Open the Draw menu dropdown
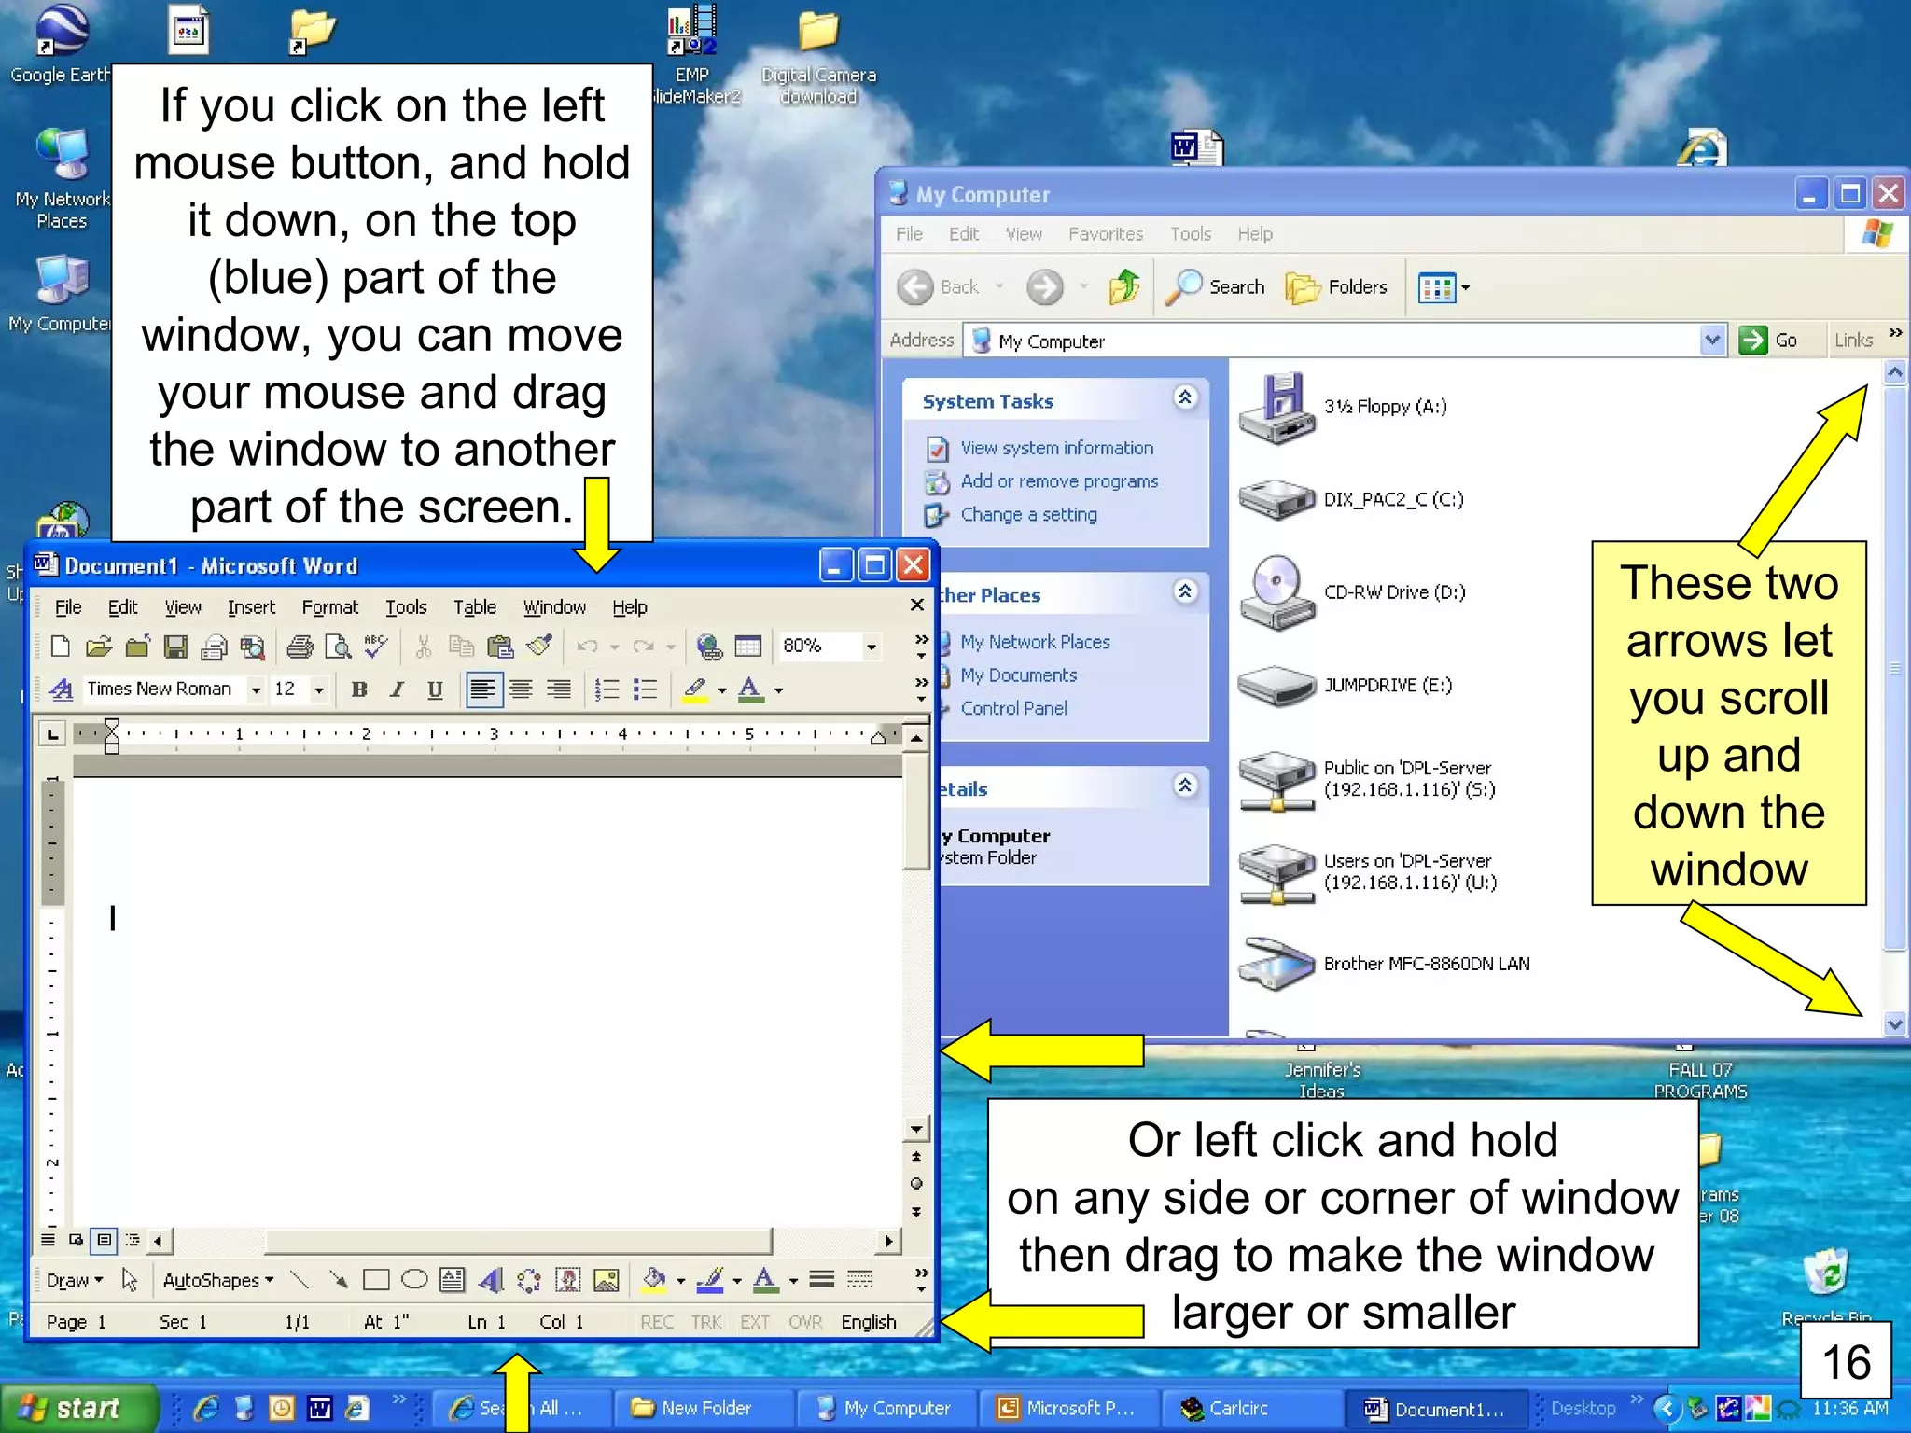This screenshot has height=1433, width=1911. click(75, 1280)
